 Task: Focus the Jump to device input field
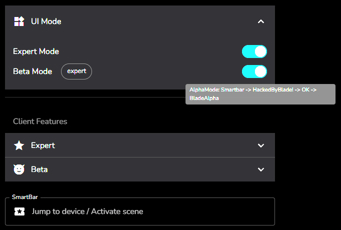(140, 211)
